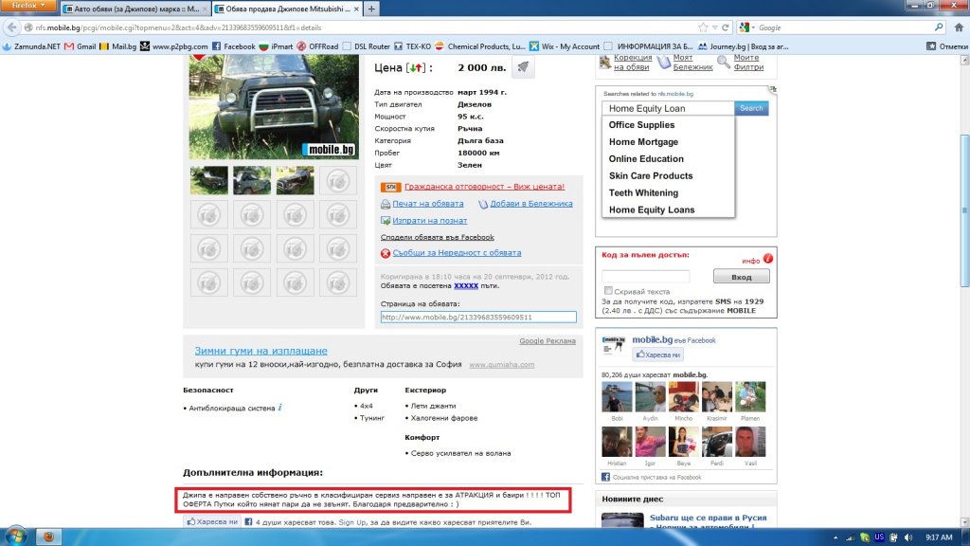Click the main green jeep photo

pyautogui.click(x=274, y=106)
